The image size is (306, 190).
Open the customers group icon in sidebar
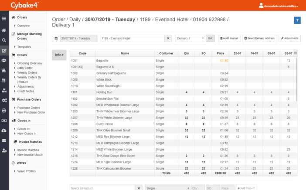[x=4, y=60]
